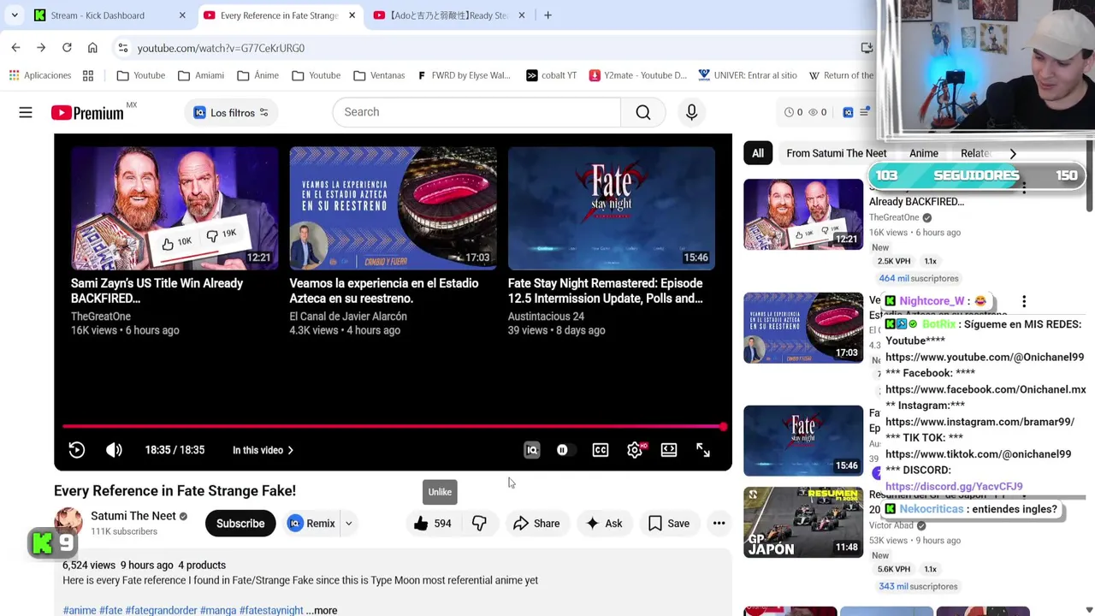The width and height of the screenshot is (1095, 616).
Task: Open sidebar Fate stay night 15:46 thumbnail
Action: [x=803, y=441]
